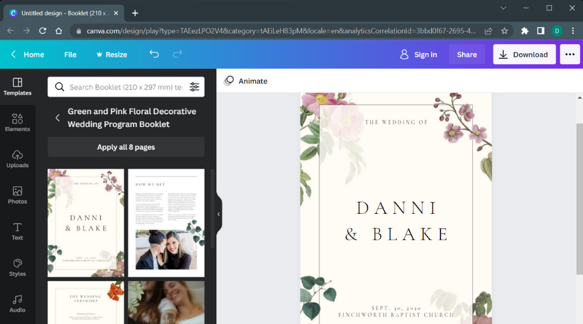583x324 pixels.
Task: Close the Untitled design tab
Action: pos(116,13)
